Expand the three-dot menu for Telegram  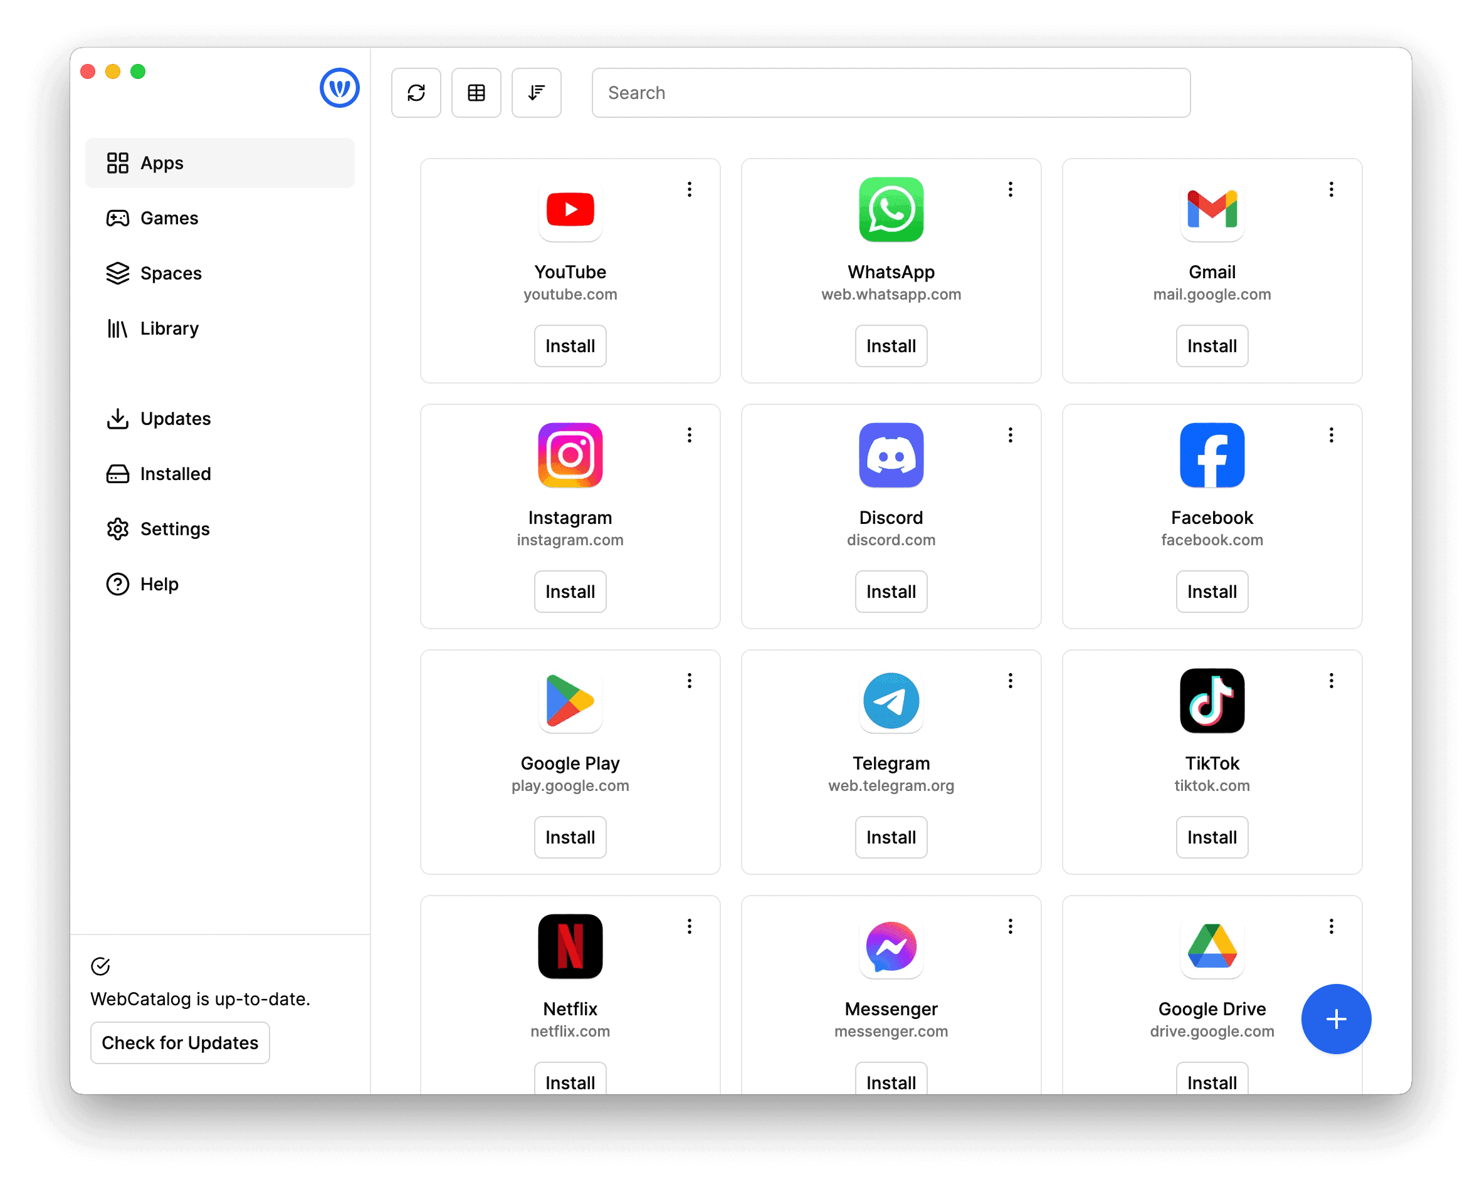coord(1011,681)
